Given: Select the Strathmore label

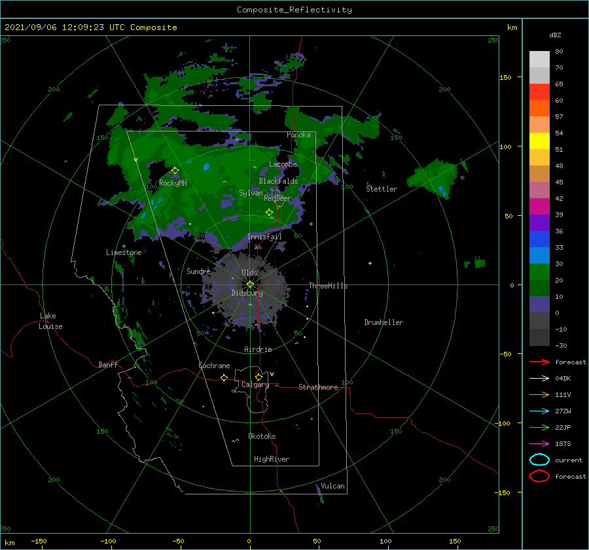Looking at the screenshot, I should pyautogui.click(x=318, y=387).
